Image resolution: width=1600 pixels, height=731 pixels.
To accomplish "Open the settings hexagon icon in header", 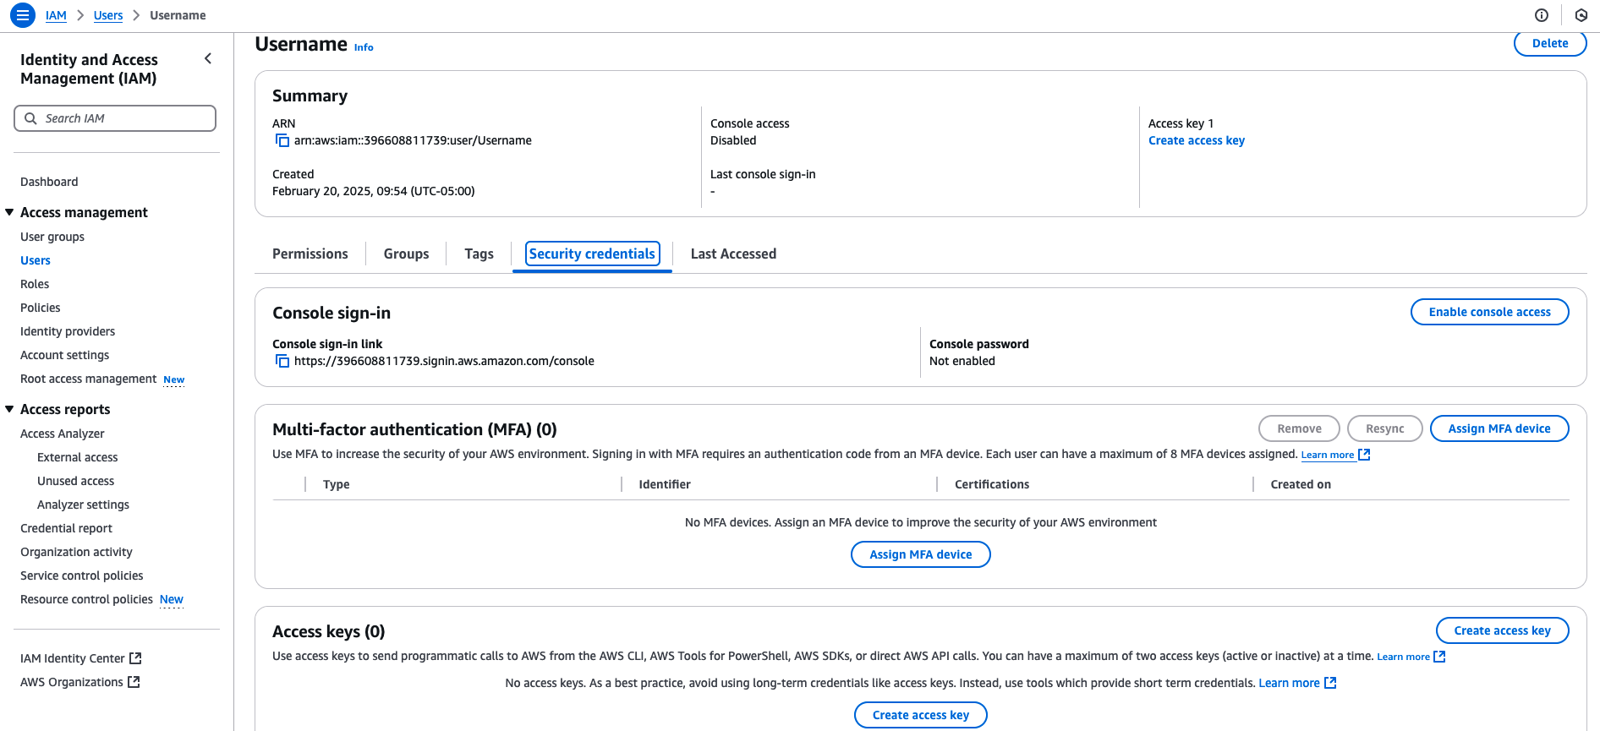I will pos(1581,15).
